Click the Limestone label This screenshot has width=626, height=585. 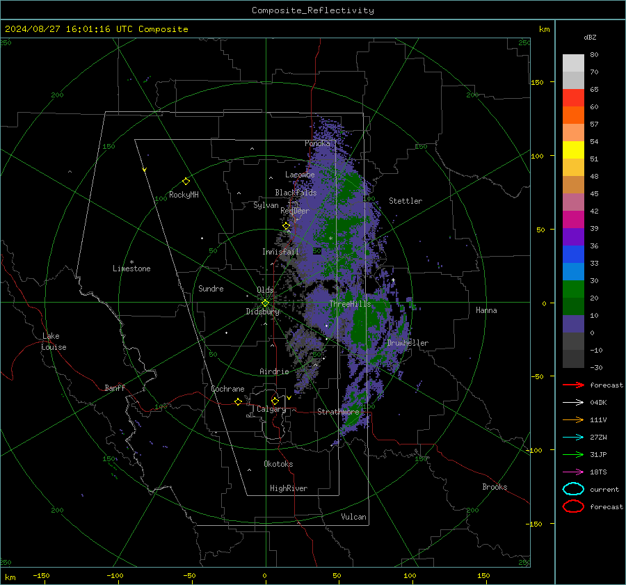131,269
